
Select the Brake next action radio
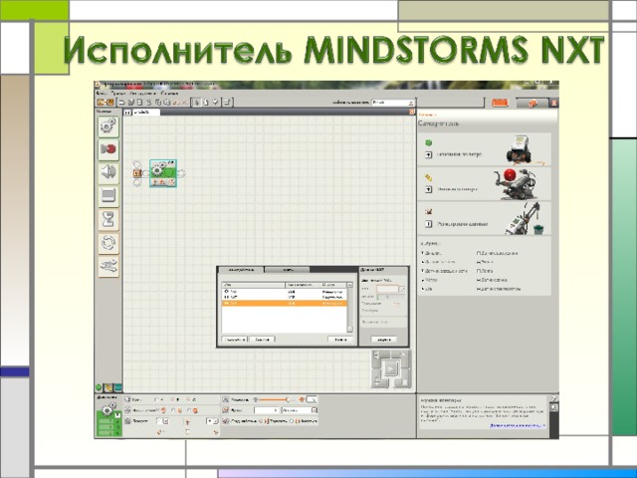261,421
